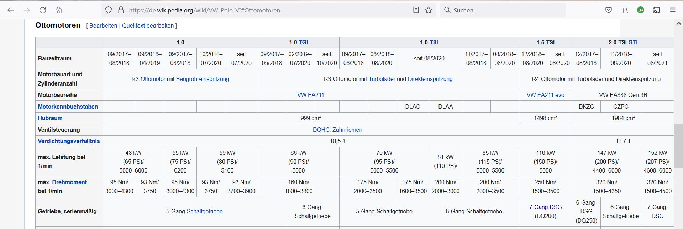The width and height of the screenshot is (683, 229).
Task: Open the Firefox hamburger menu
Action: [672, 10]
